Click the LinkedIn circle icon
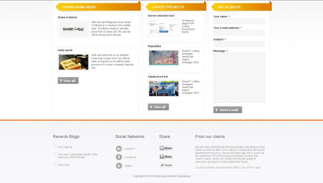The image size is (323, 183). click(119, 149)
